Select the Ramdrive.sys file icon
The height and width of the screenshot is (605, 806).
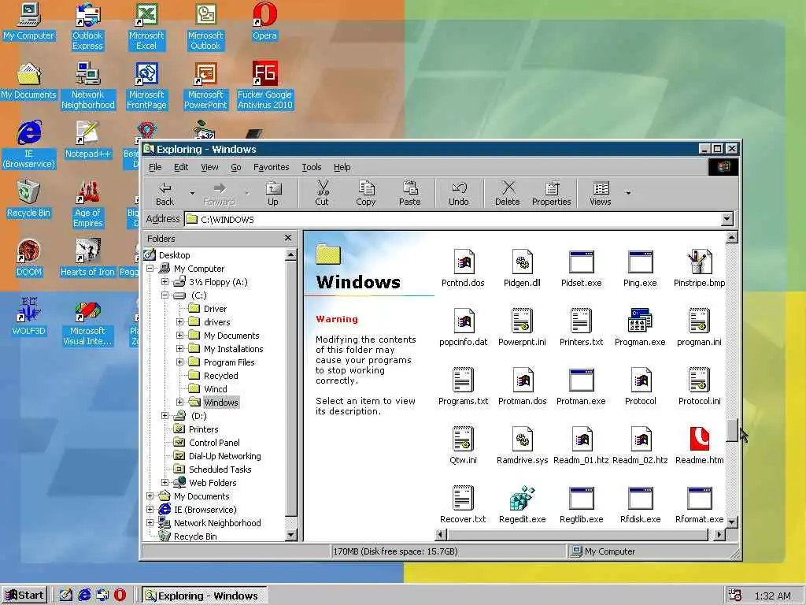coord(523,439)
